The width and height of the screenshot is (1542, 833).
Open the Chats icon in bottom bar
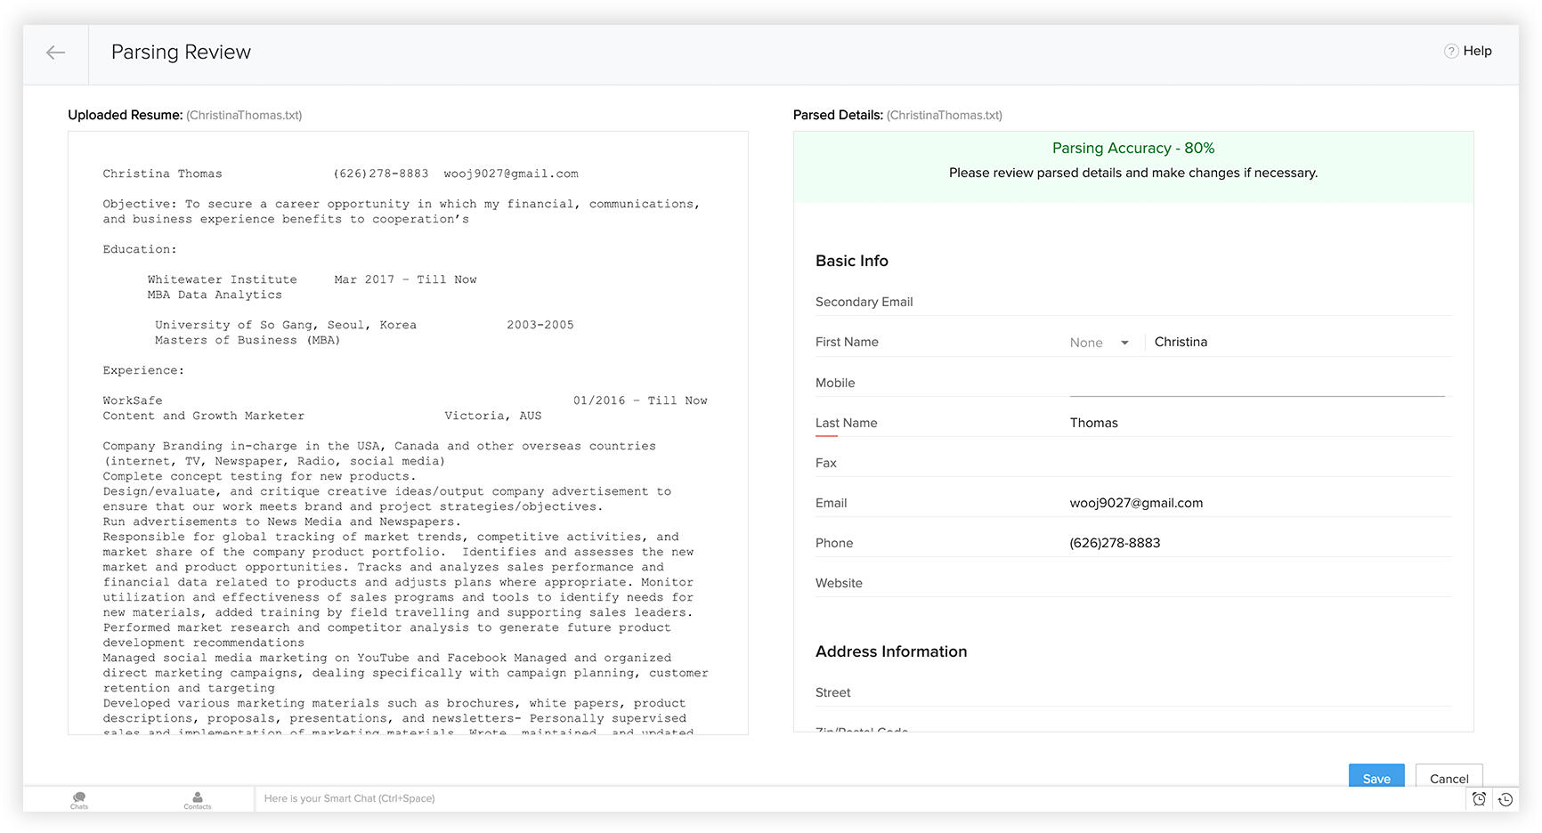[79, 799]
